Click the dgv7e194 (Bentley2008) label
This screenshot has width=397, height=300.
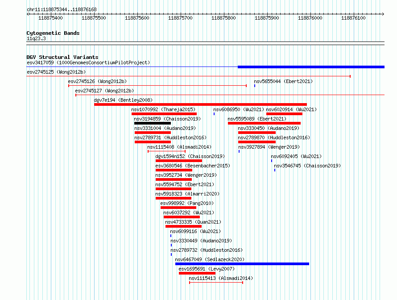point(123,100)
